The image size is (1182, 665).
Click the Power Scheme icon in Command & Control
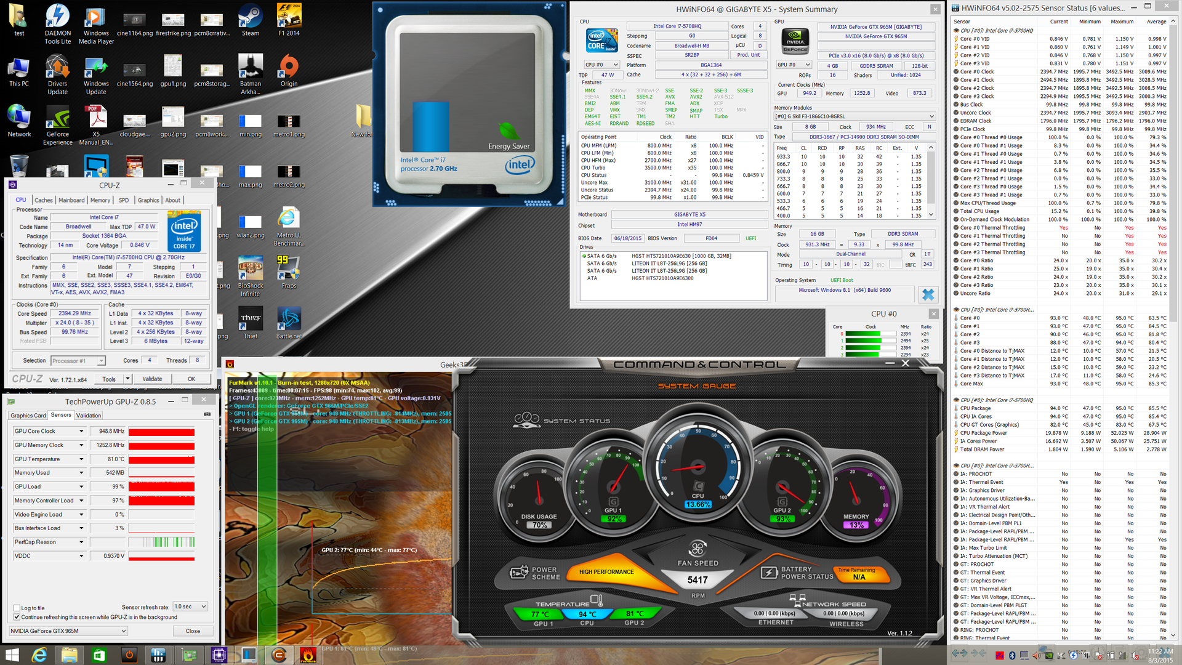tap(519, 573)
